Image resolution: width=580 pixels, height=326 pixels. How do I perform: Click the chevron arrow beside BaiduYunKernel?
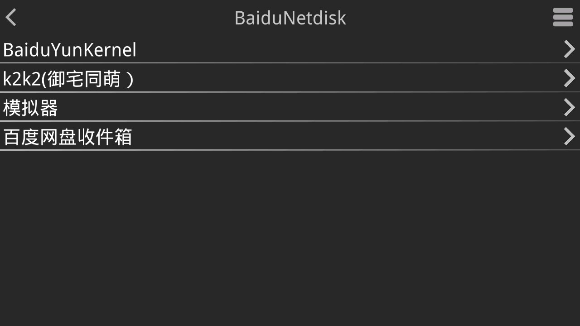[x=569, y=49]
